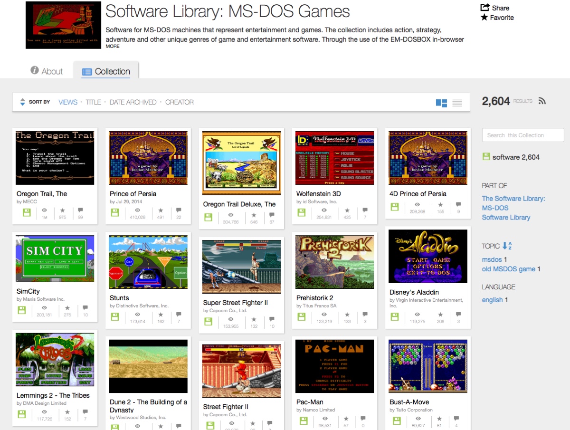The image size is (570, 430).
Task: Open Wolfenstein 3D title link
Action: [318, 194]
